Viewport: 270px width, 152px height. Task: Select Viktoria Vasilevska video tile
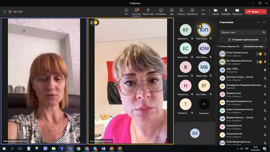pos(44,81)
